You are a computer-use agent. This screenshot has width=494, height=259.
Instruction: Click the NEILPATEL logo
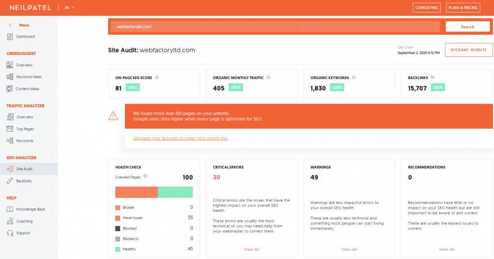tap(30, 8)
